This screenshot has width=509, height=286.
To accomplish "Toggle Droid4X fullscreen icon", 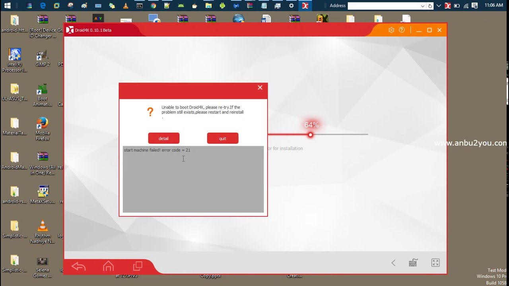I will pyautogui.click(x=435, y=263).
